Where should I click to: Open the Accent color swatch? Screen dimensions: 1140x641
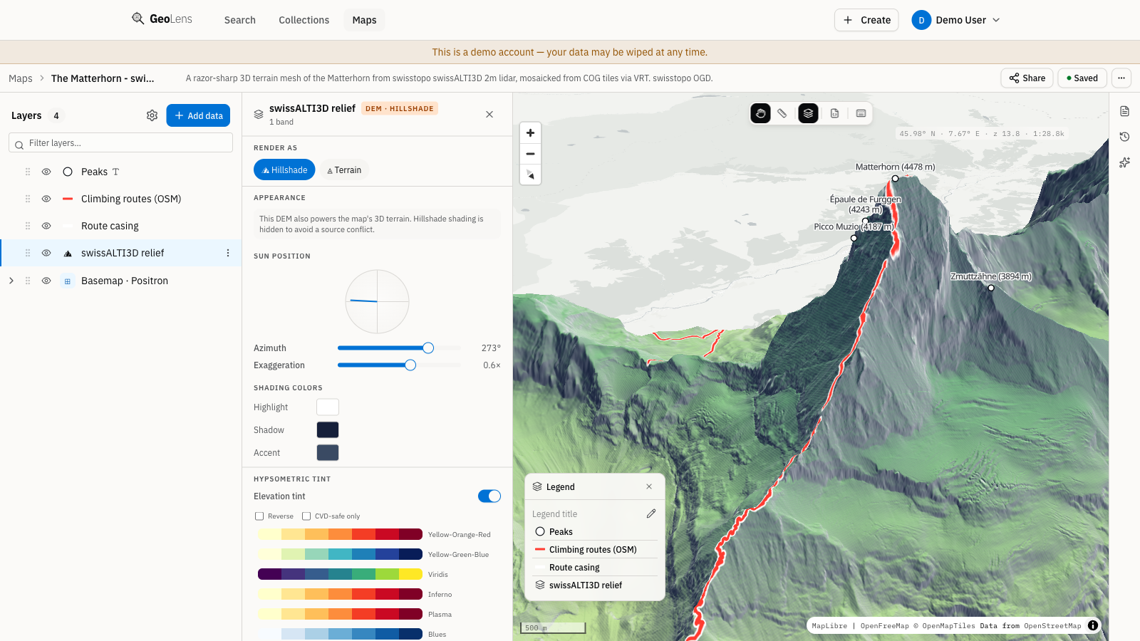328,453
